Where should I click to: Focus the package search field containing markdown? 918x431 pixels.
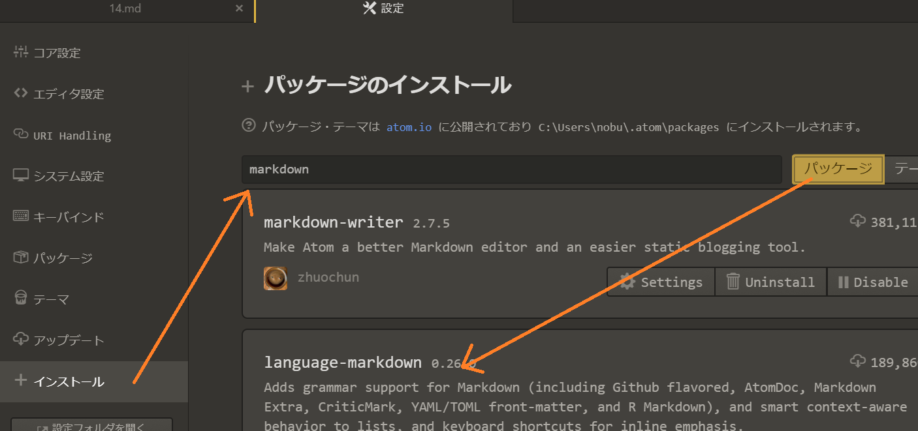click(511, 170)
